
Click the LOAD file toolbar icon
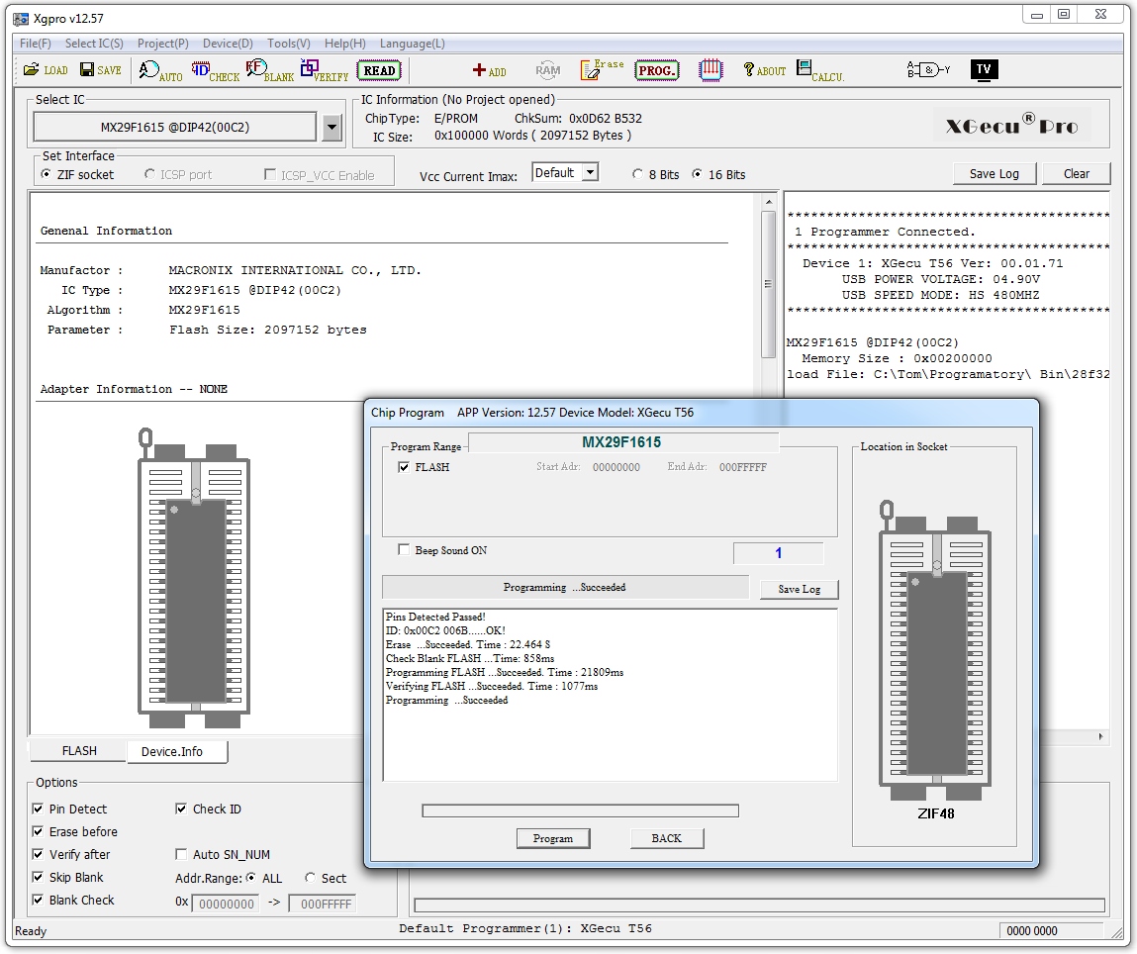tap(46, 70)
